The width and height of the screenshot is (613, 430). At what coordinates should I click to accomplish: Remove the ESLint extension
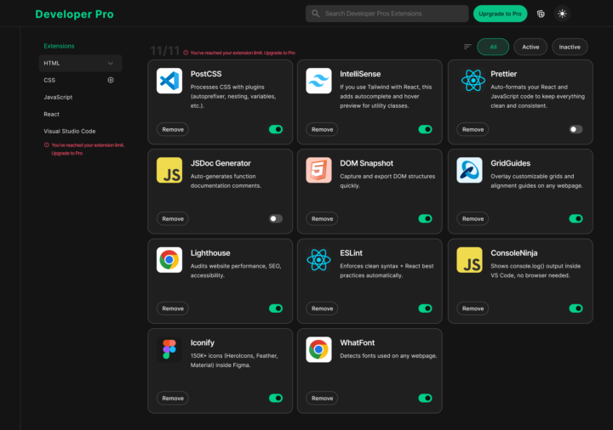click(322, 308)
